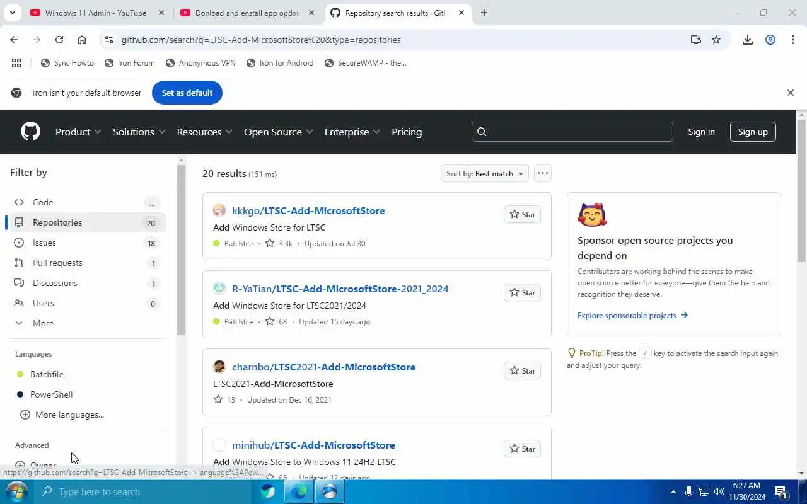807x504 pixels.
Task: Filter results by Users
Action: coord(88,303)
